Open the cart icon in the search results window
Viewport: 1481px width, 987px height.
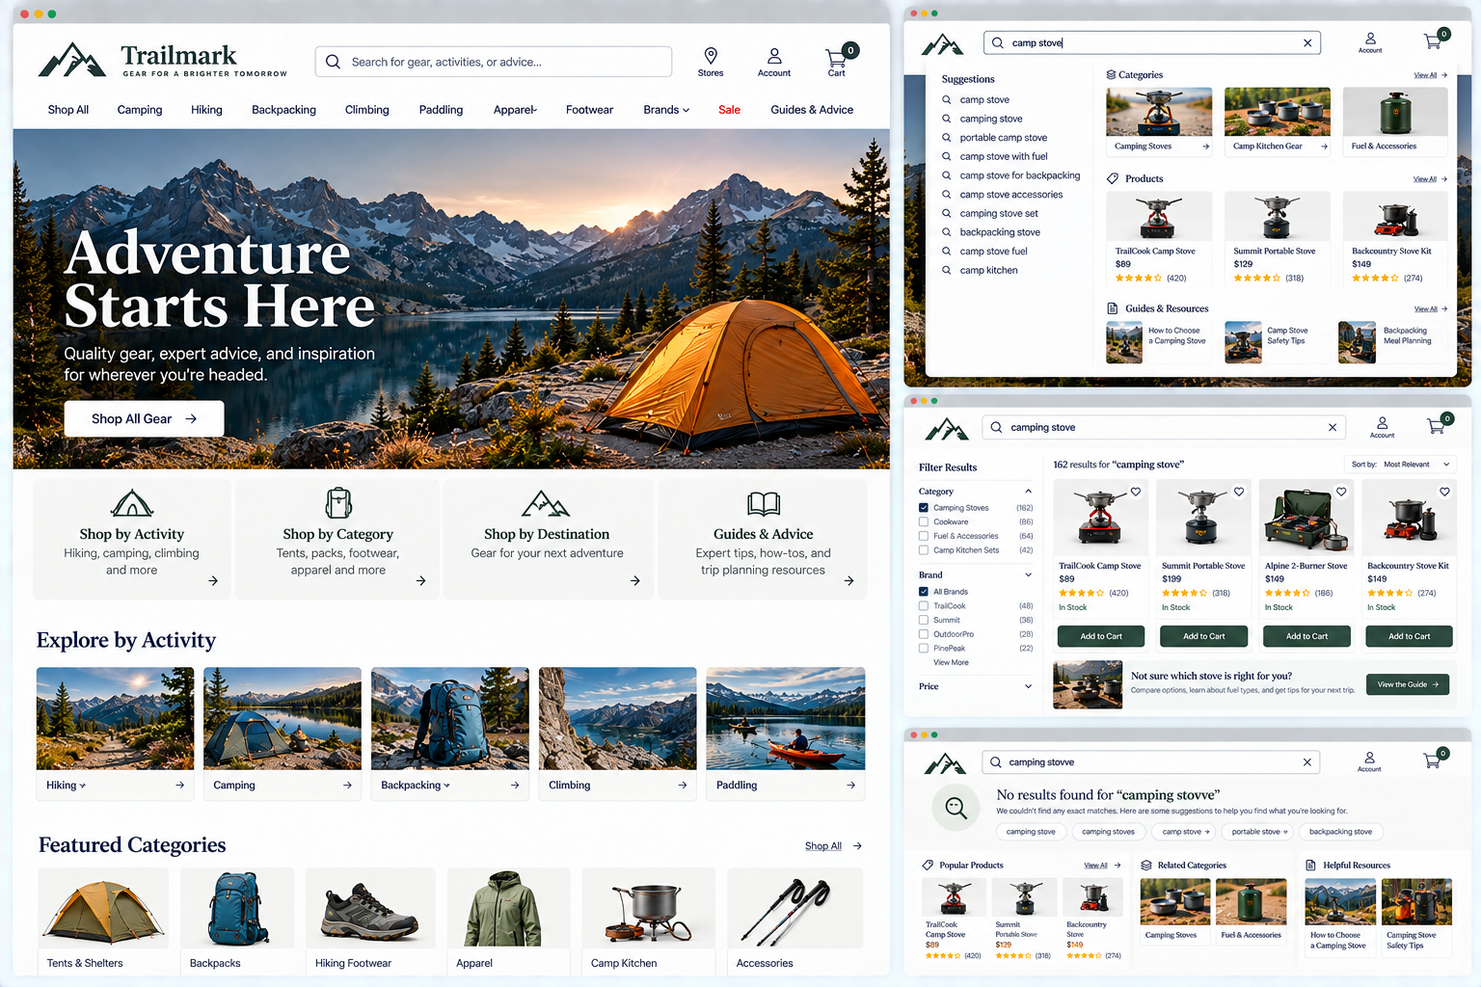pos(1436,425)
